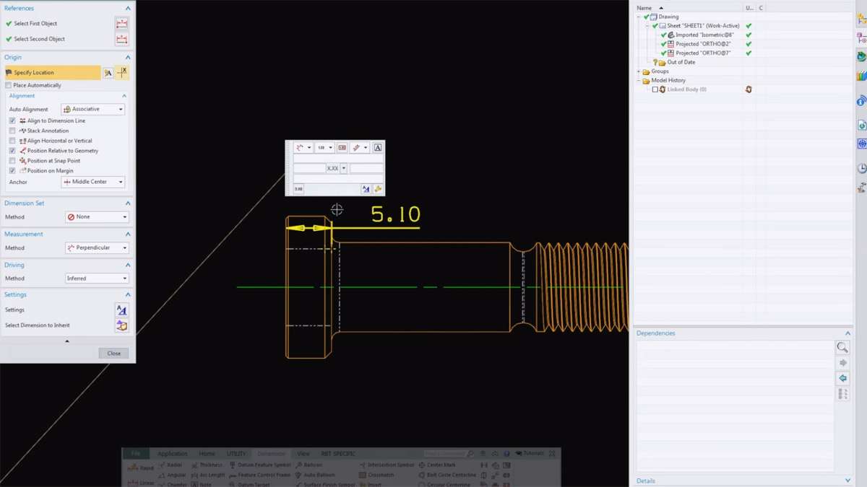Viewport: 867px width, 487px height.
Task: Click the Select First Object icon
Action: click(x=121, y=24)
